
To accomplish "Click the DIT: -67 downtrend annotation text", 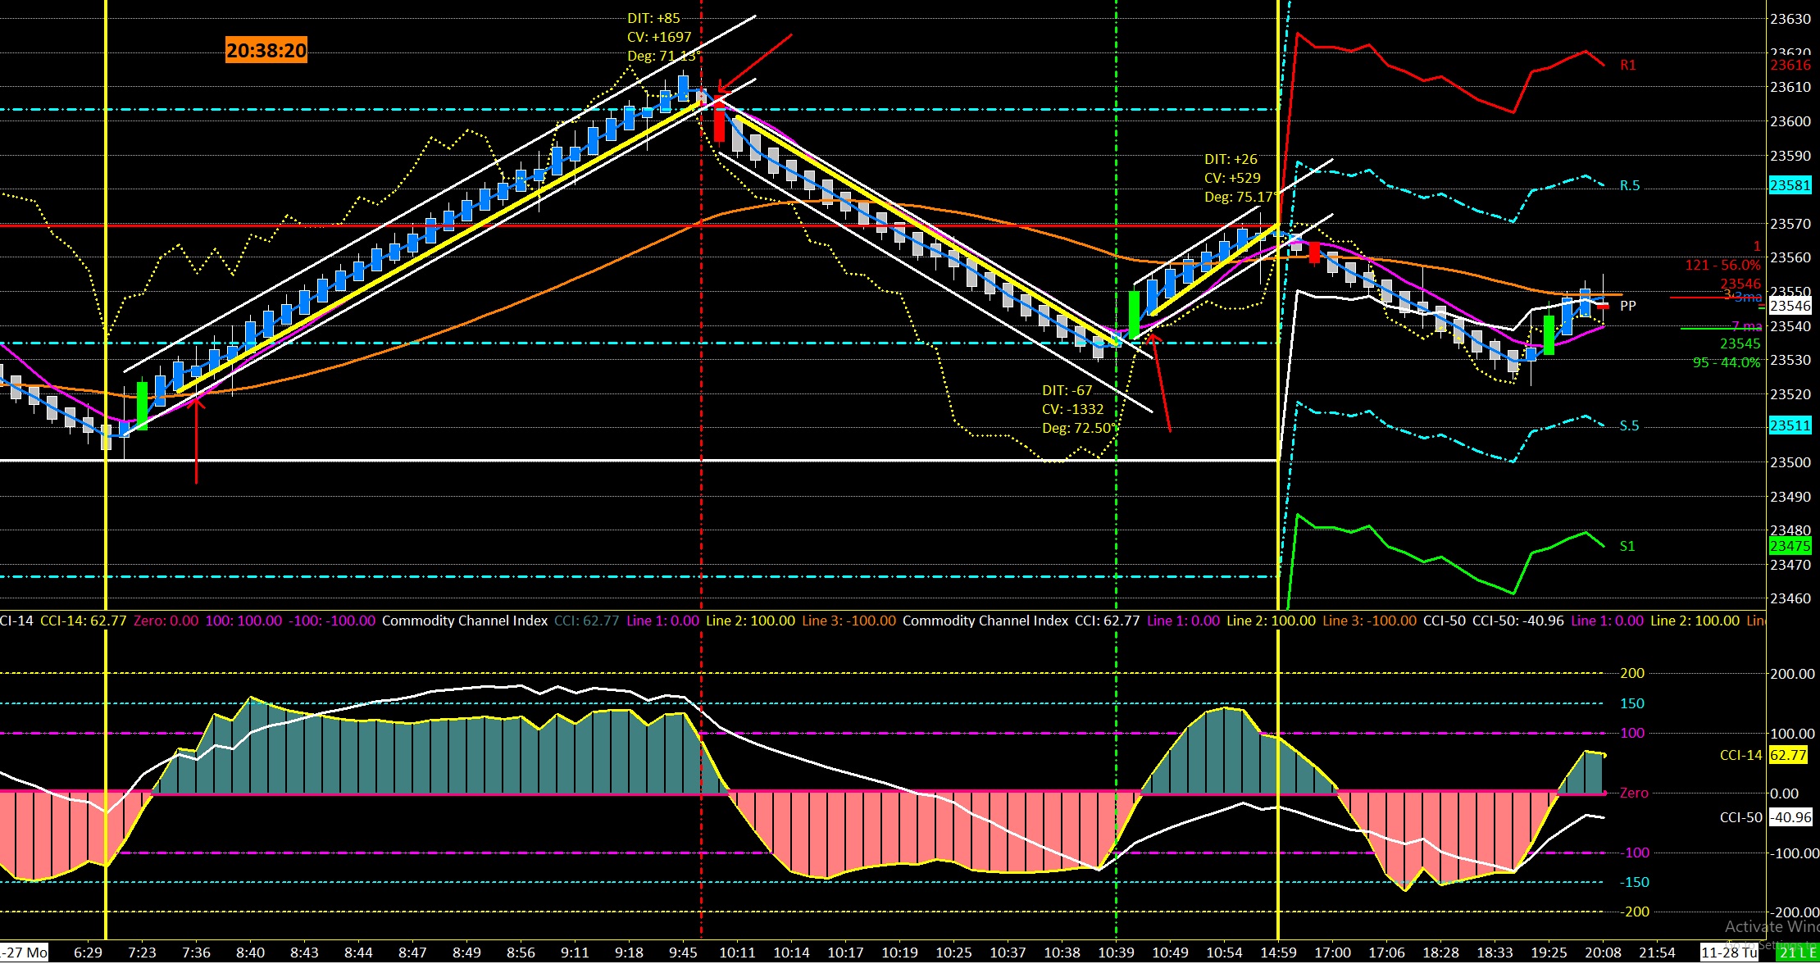I will tap(1067, 390).
